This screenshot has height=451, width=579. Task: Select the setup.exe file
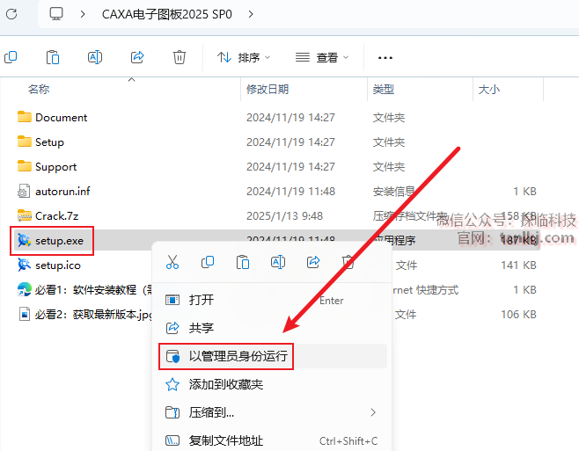tap(59, 241)
